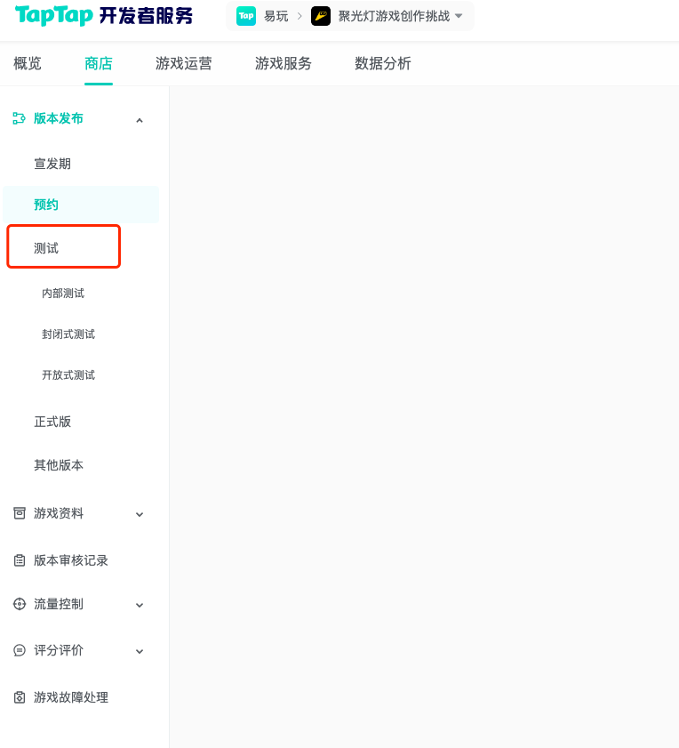This screenshot has width=679, height=748.
Task: Click the 聚光灯 game app icon
Action: 321,16
